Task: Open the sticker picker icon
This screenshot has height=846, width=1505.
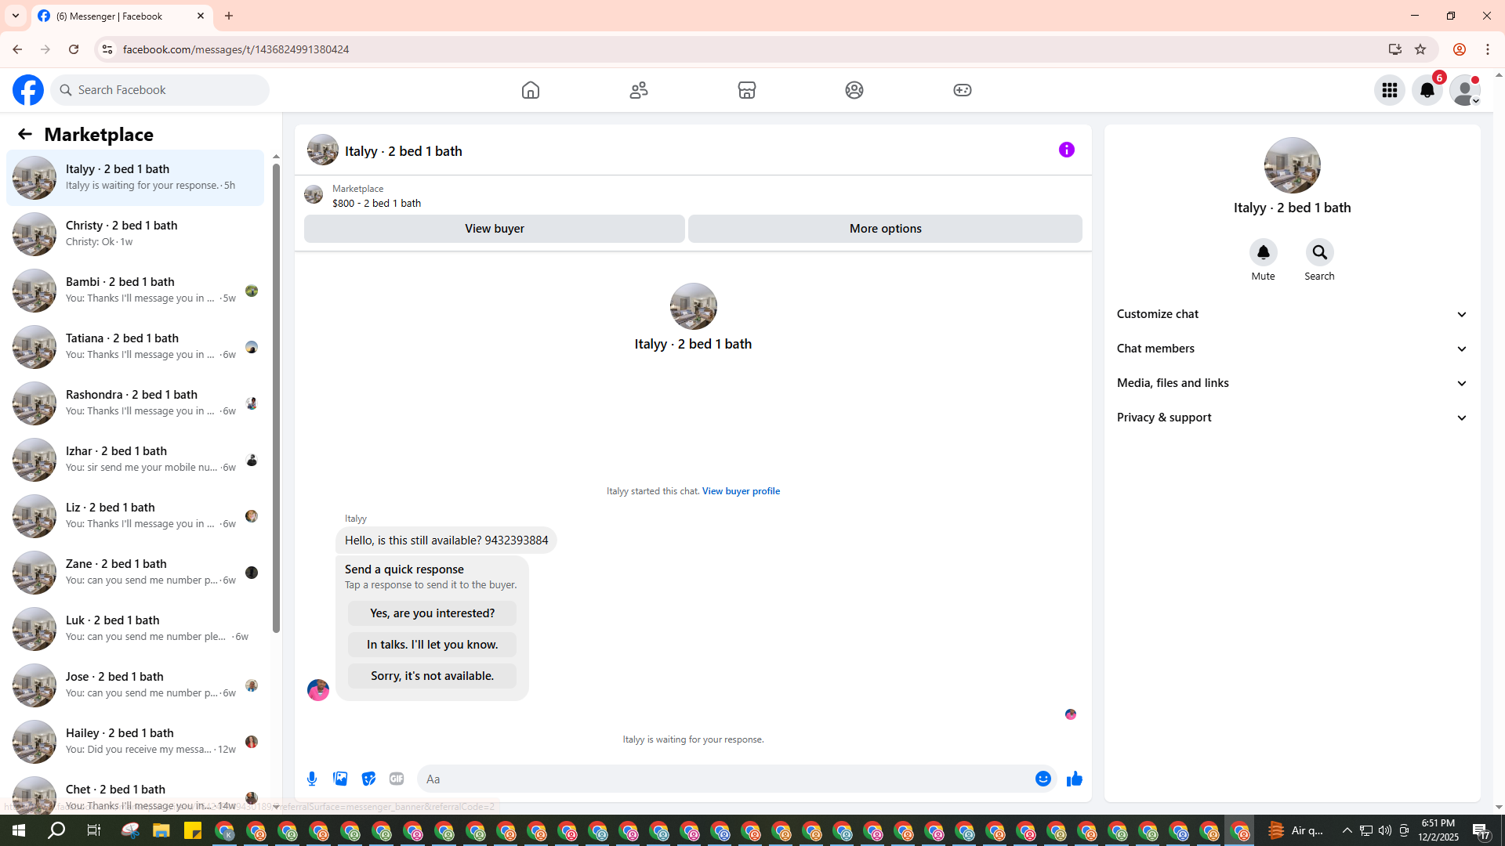Action: click(368, 779)
